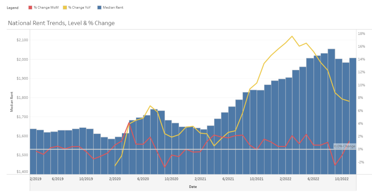
Task: Select the tallest blue median rent bar
Action: click(331, 109)
